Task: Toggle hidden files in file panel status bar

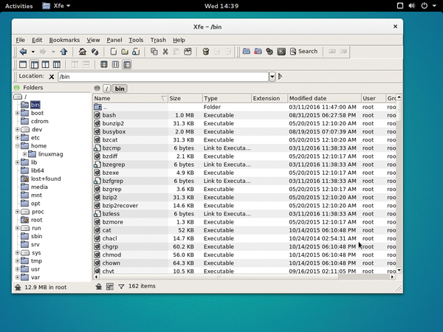Action: coord(99,286)
